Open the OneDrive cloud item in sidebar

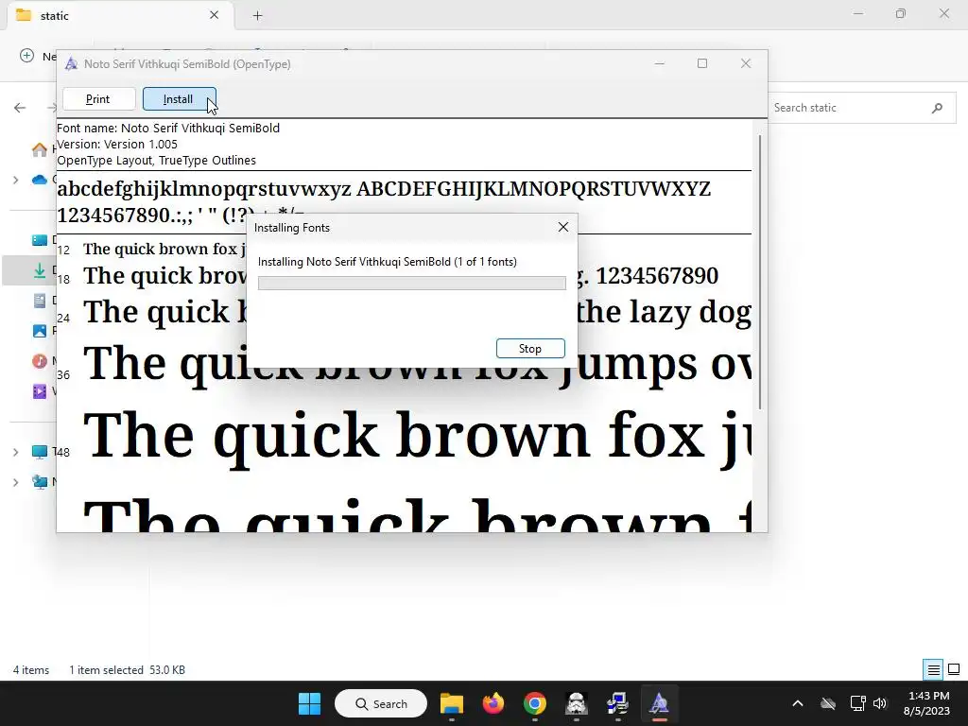[x=40, y=180]
